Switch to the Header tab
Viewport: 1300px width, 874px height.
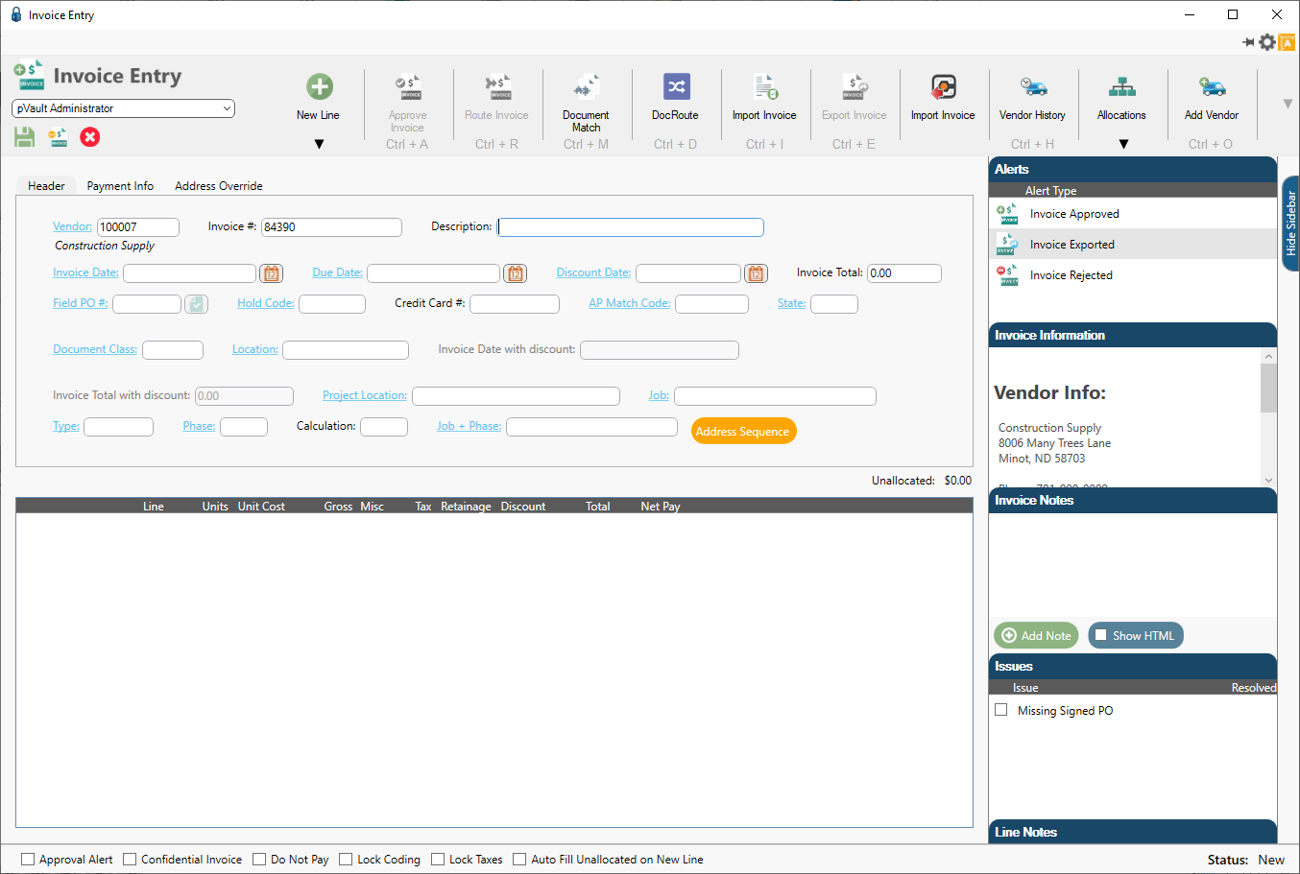click(x=46, y=186)
